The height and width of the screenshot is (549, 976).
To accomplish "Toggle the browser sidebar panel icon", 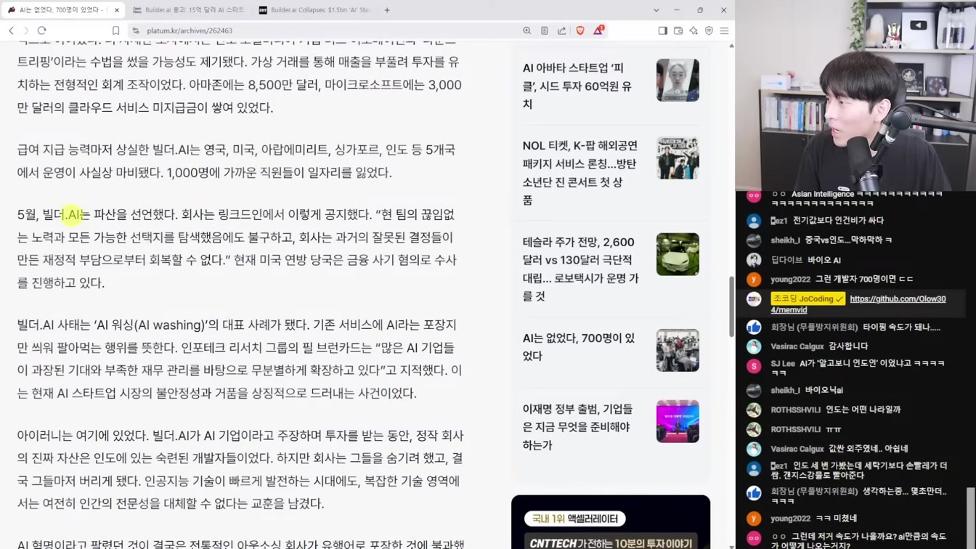I will [662, 30].
